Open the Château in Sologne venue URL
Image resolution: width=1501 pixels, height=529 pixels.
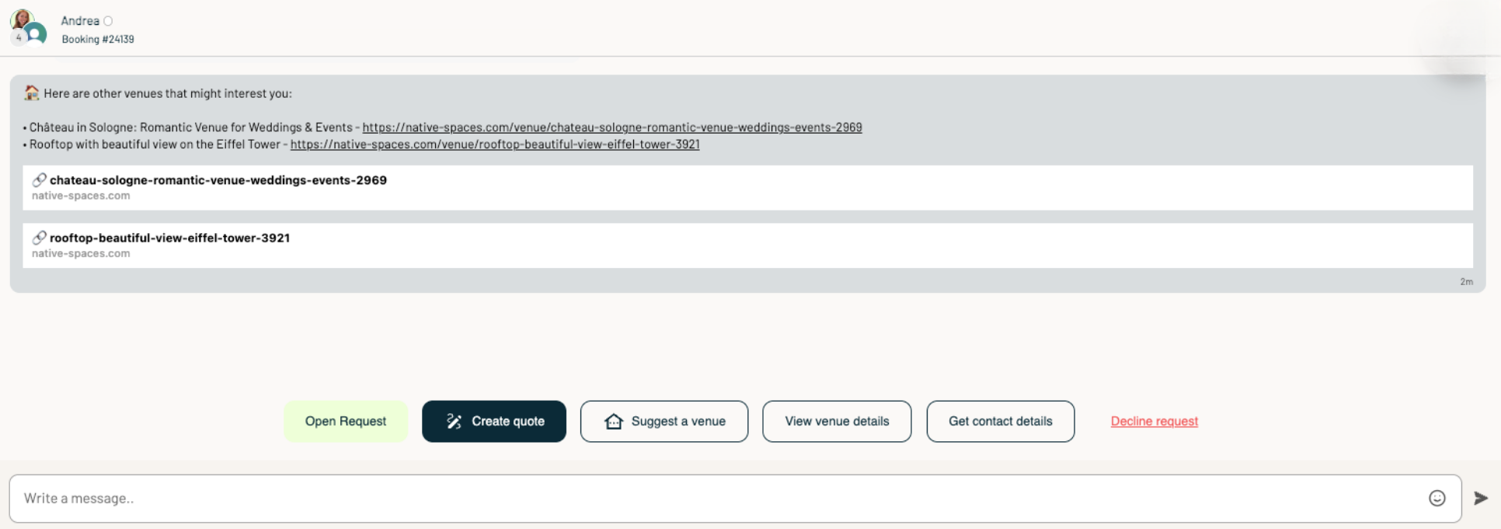[x=611, y=127]
